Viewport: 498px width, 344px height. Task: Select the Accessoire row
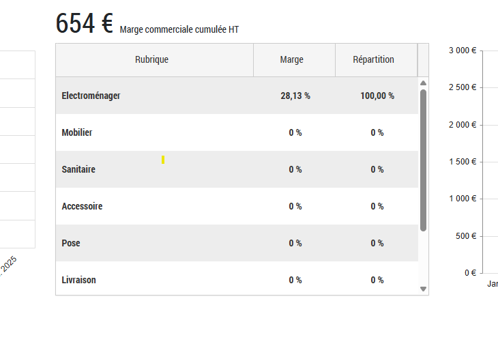pyautogui.click(x=82, y=207)
